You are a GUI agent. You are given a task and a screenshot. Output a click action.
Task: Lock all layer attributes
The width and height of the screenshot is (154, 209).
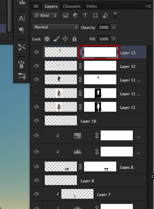click(75, 39)
